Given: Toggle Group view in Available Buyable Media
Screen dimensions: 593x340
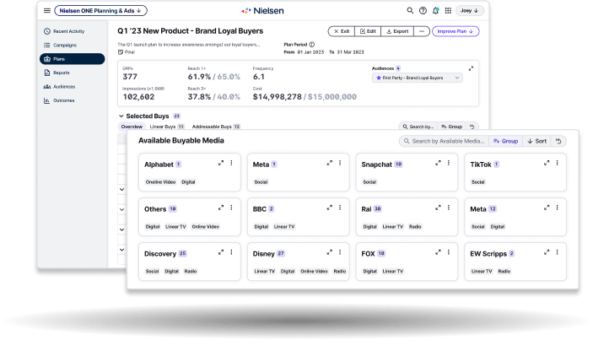Looking at the screenshot, I should (x=505, y=141).
